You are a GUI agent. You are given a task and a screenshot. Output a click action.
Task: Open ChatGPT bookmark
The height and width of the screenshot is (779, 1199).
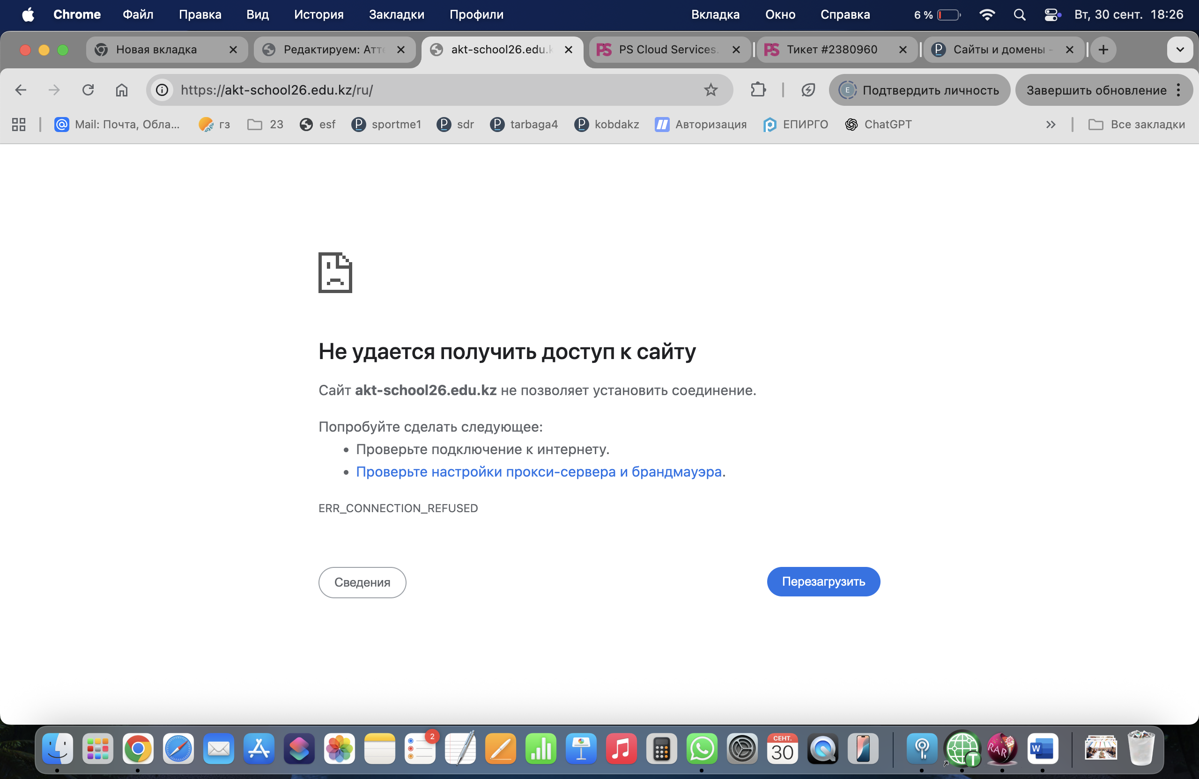(x=878, y=125)
